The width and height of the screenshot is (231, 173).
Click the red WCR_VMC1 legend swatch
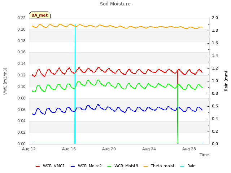[38, 167]
